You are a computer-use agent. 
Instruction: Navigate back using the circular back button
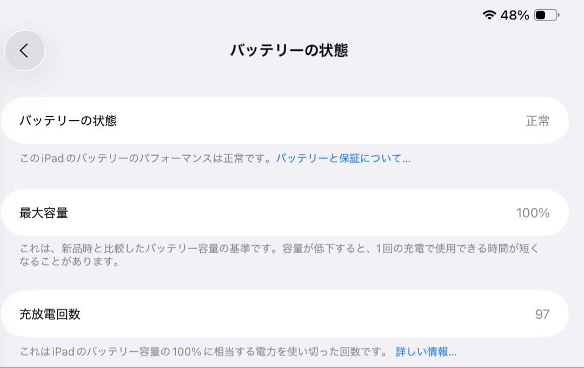tap(25, 50)
